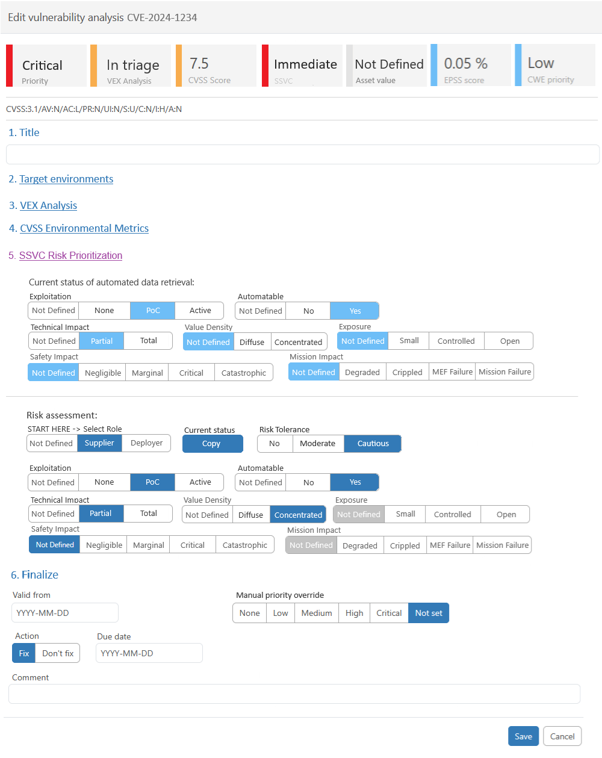Set Risk assessment Exposure to Open
The width and height of the screenshot is (602, 758).
[x=506, y=514]
